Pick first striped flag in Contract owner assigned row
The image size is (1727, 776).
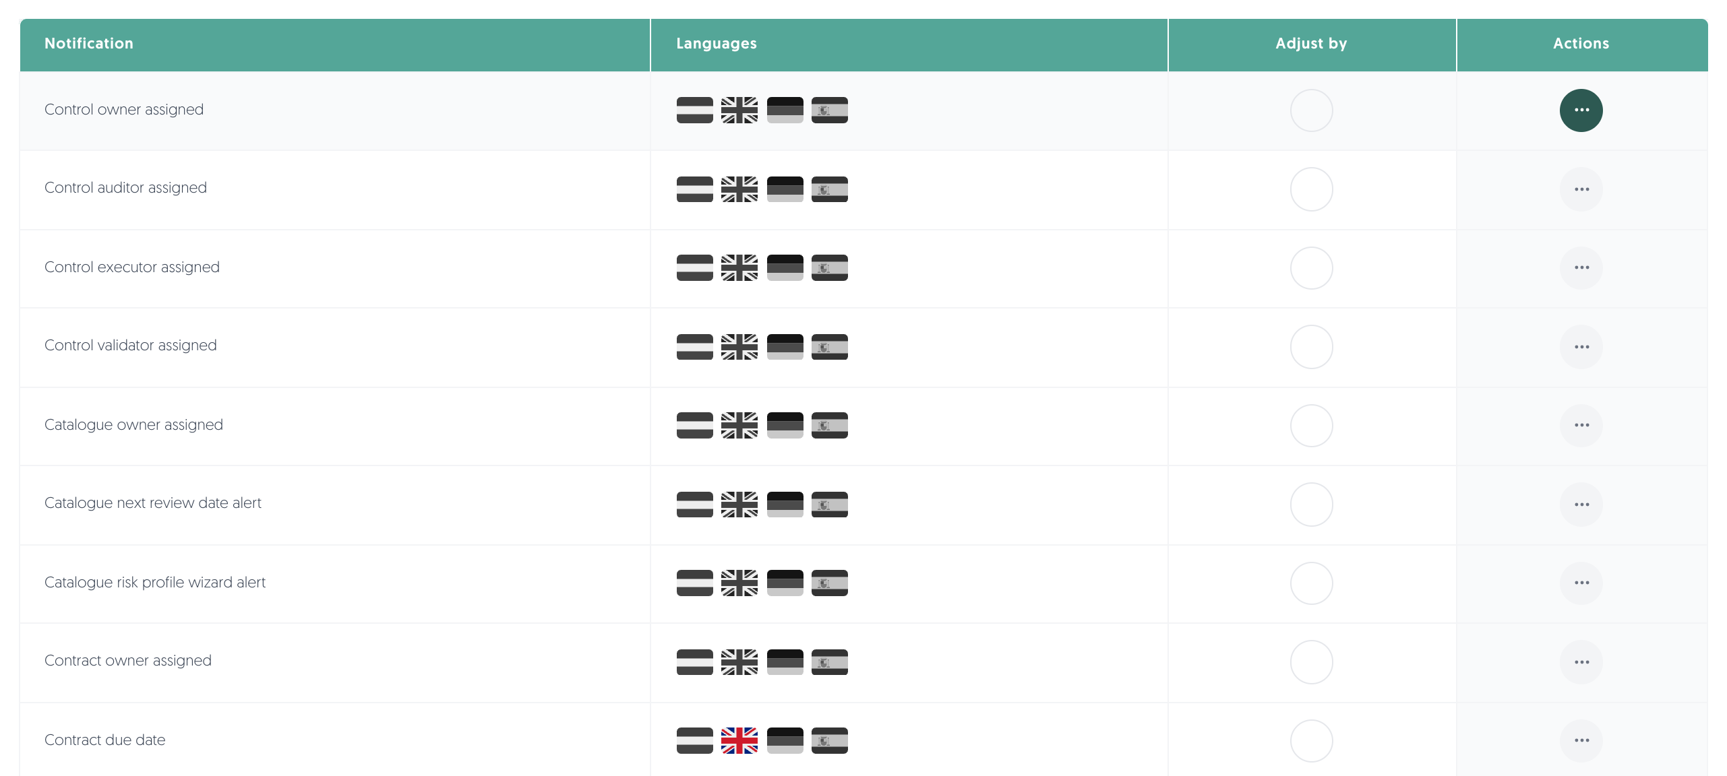694,662
